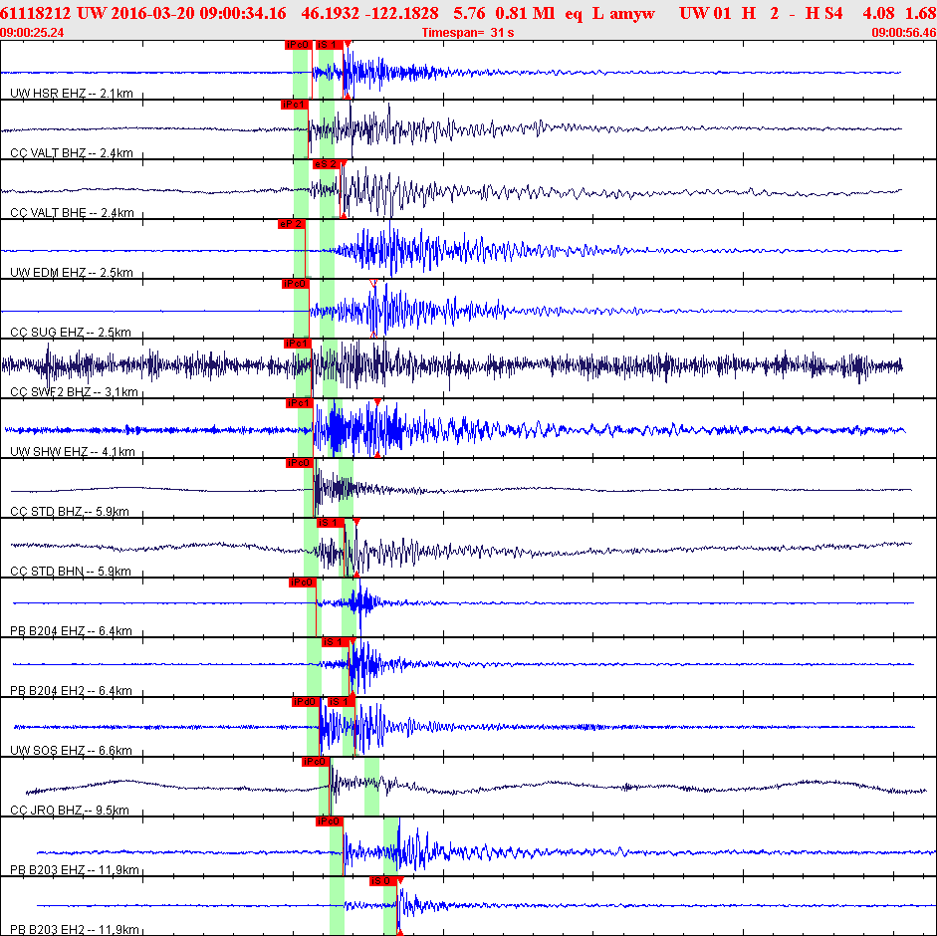Click the UW HSR EHZ channel label

click(72, 94)
